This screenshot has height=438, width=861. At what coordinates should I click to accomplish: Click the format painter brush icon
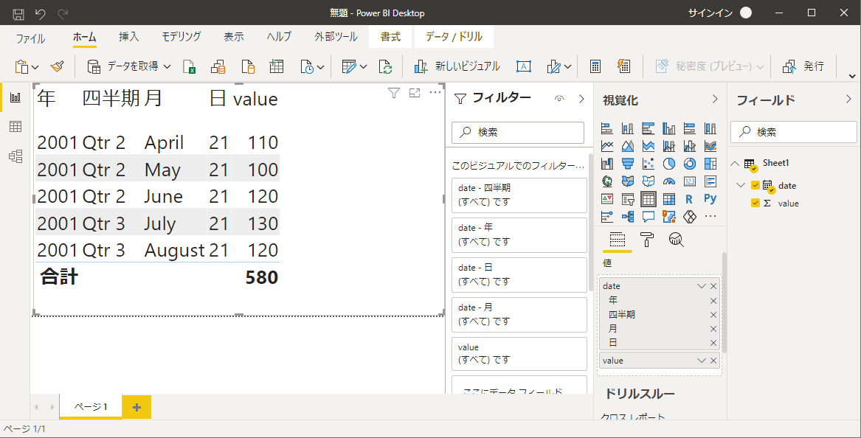pyautogui.click(x=57, y=66)
